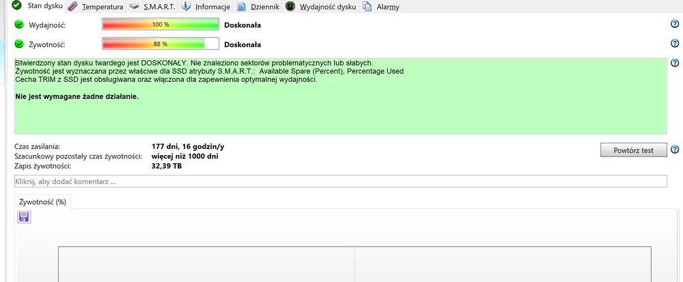
Task: Click the '177 dni, 16 godzin/y' value
Action: (189, 146)
